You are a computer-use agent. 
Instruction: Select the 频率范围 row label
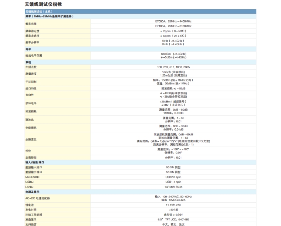[32, 24]
